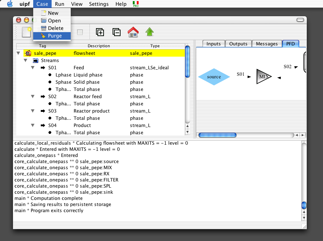This screenshot has width=323, height=241.
Task: Select the MIX triangle unit in the PFD
Action: click(264, 76)
